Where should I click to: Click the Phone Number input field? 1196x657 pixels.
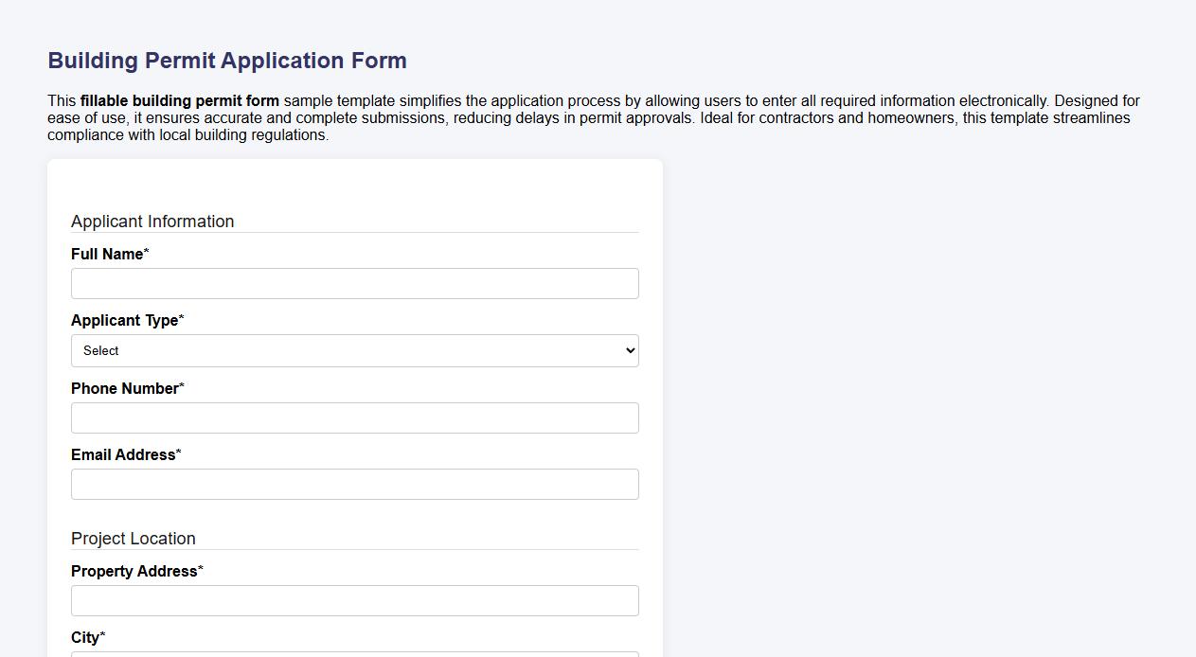coord(354,417)
